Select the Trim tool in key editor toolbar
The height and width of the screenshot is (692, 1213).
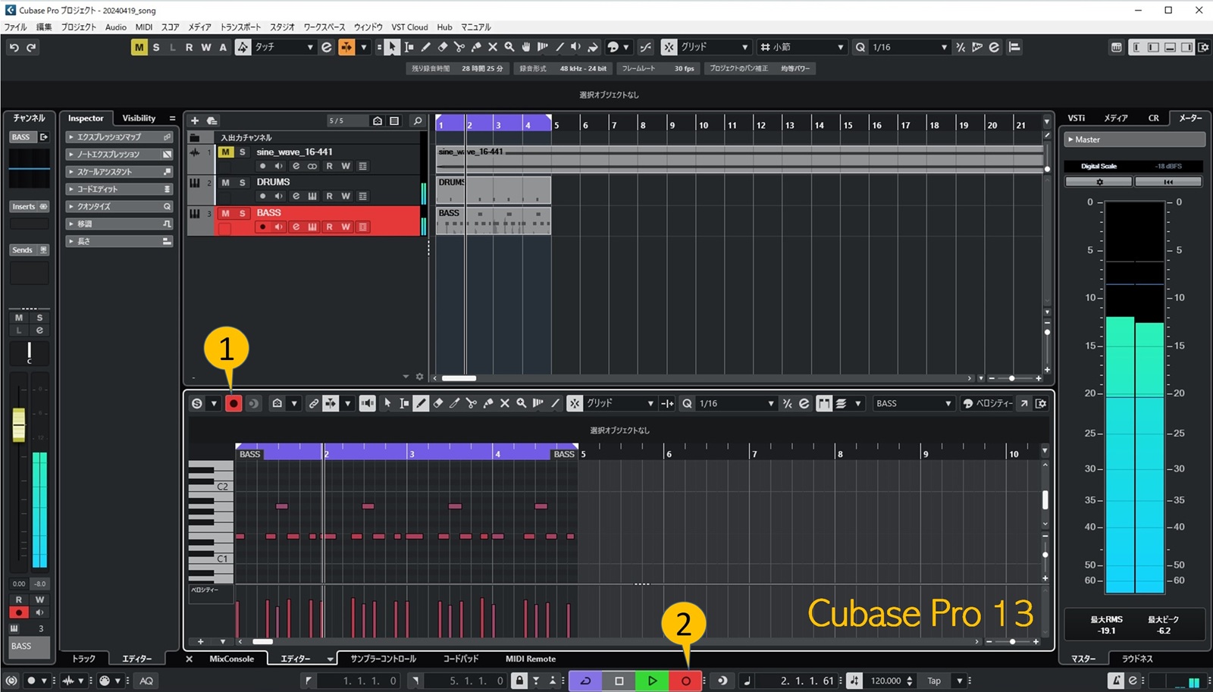click(454, 404)
